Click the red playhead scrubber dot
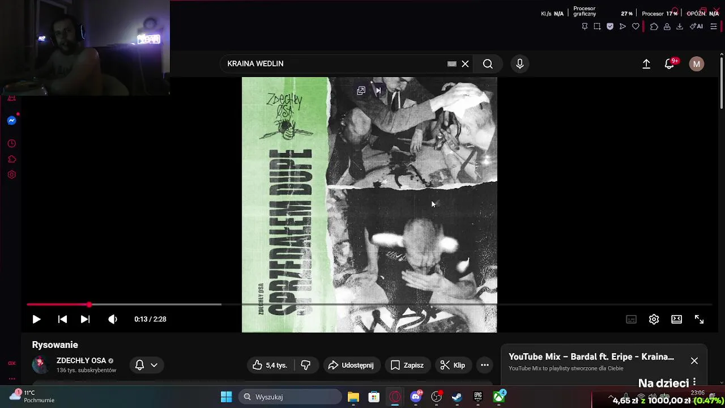Screen dimensions: 725x408 (89, 304)
